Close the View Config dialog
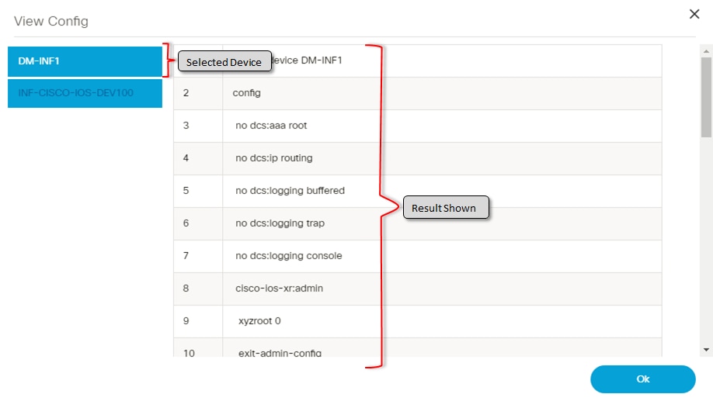713x401 pixels. 694,13
